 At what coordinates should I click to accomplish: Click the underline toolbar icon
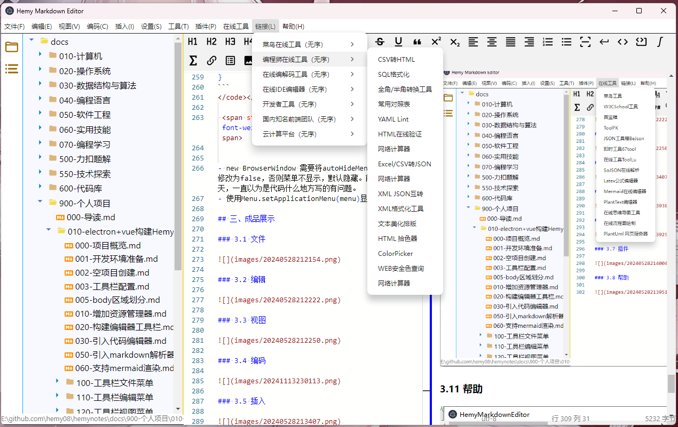point(399,42)
